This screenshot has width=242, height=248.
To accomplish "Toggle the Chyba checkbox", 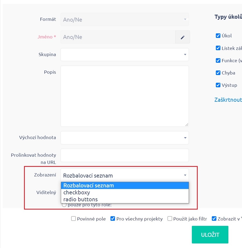I will pos(218,73).
